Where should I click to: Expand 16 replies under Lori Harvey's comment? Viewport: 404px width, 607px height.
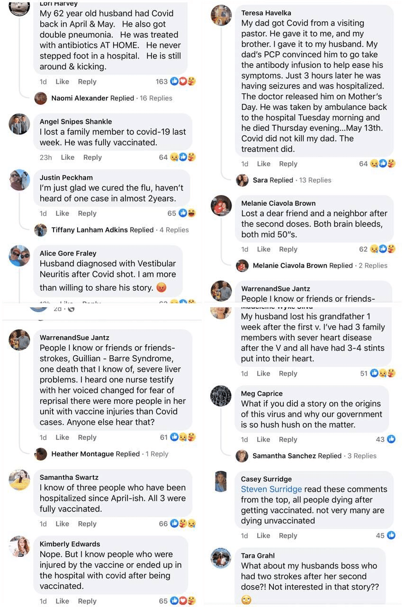coord(156,98)
